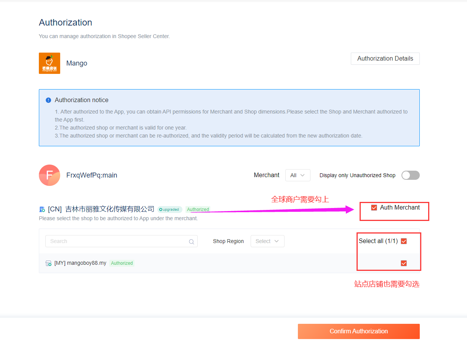Viewport: 467px width, 344px height.
Task: Click the Shop Region label
Action: pyautogui.click(x=228, y=241)
